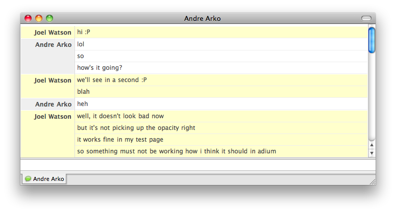Zoom the window with green button
Image resolution: width=396 pixels, height=213 pixels.
tap(49, 18)
